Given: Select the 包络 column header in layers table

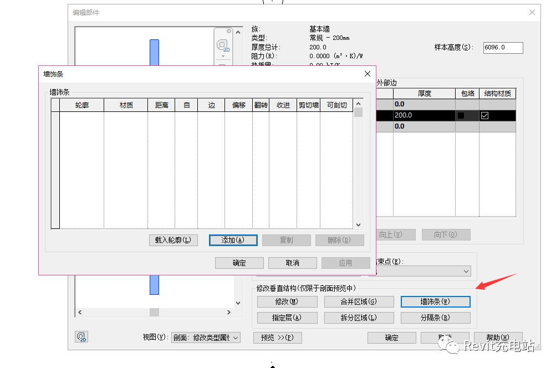Looking at the screenshot, I should [x=467, y=94].
